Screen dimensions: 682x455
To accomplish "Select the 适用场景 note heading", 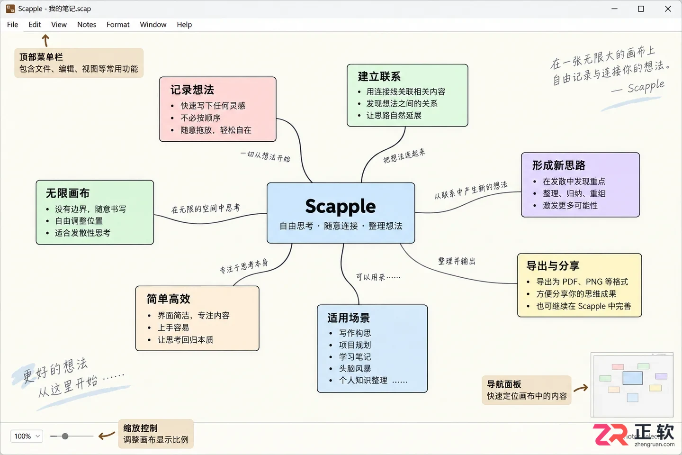I will 349,318.
